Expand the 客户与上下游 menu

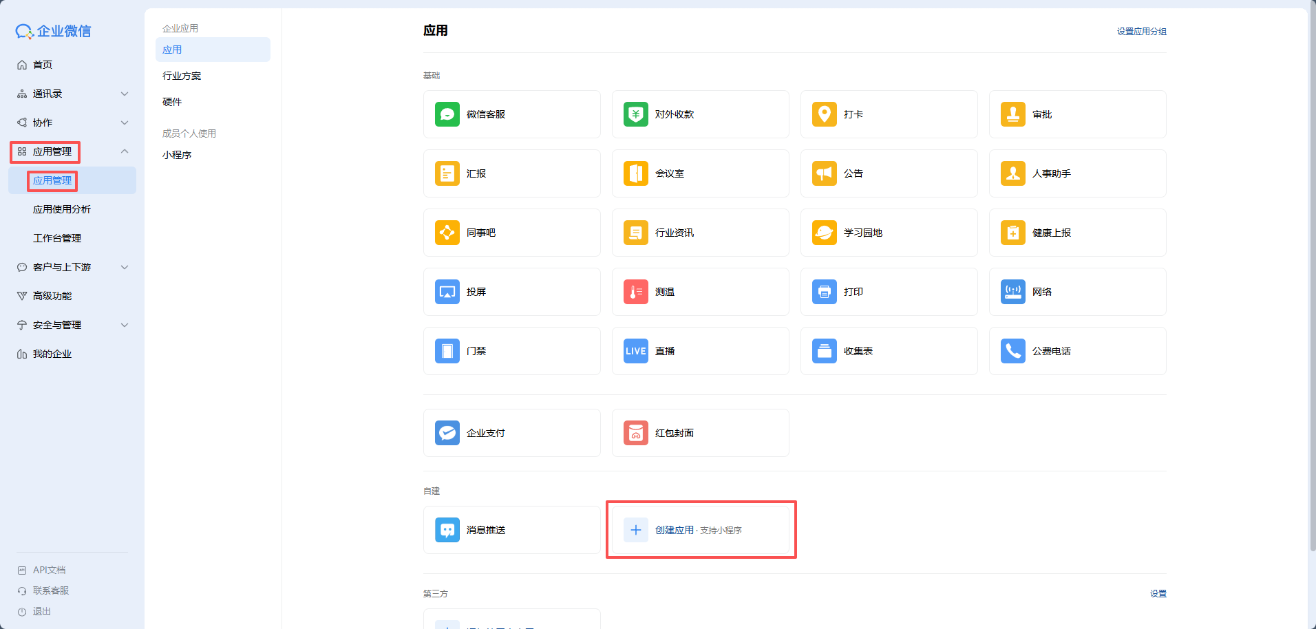point(125,267)
